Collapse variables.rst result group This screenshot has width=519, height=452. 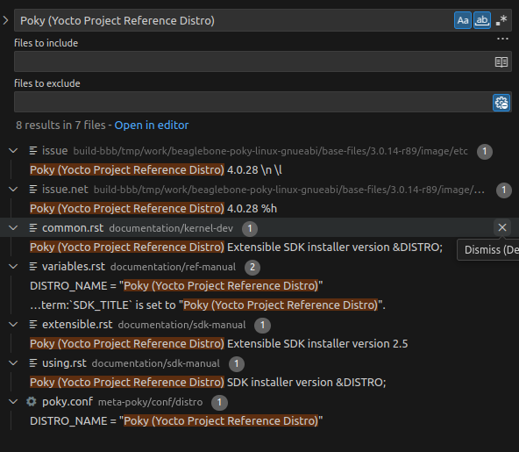pyautogui.click(x=13, y=267)
